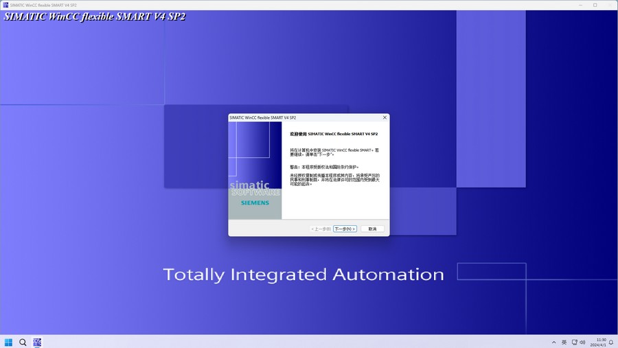Click the Totally Integrated Automation text
This screenshot has width=618, height=348.
click(x=304, y=275)
